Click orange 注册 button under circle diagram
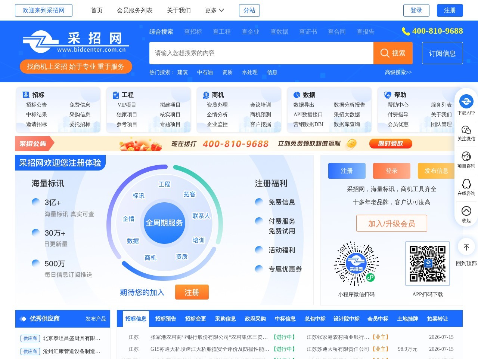The width and height of the screenshot is (478, 359). [192, 292]
